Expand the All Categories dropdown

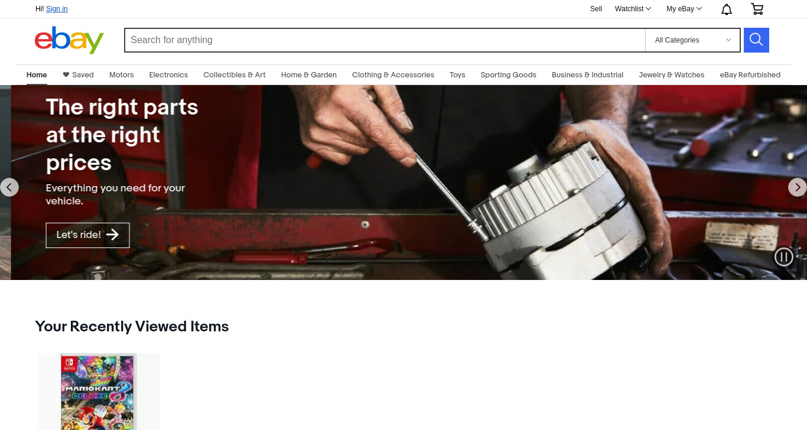pyautogui.click(x=692, y=40)
